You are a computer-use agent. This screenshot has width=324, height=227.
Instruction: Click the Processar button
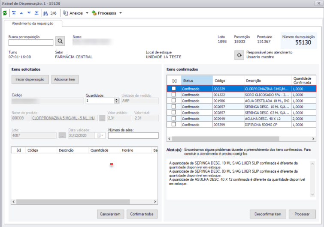point(302,214)
